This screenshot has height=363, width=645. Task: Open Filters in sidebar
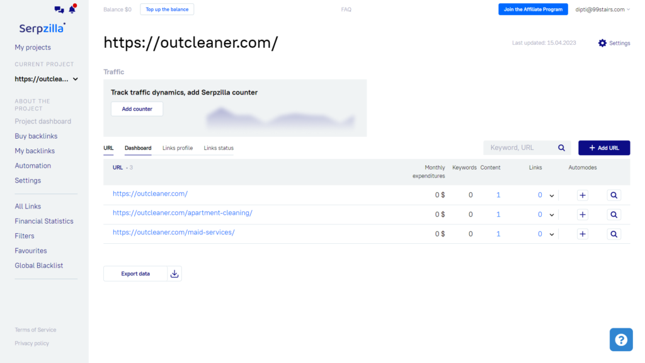[x=25, y=236]
